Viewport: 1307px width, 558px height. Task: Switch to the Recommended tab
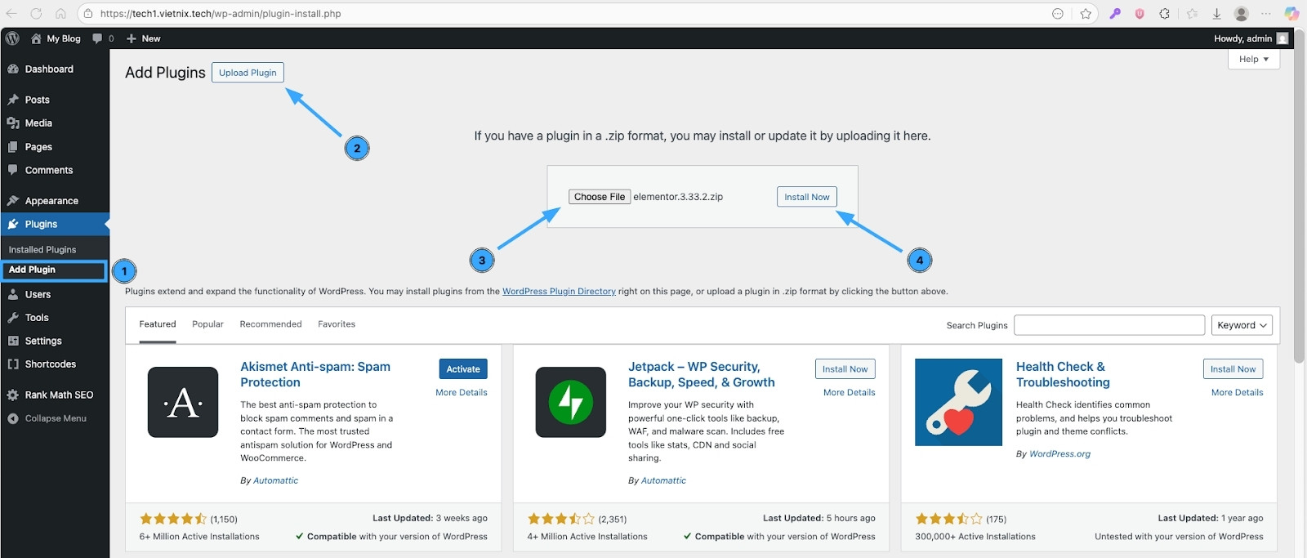[x=270, y=324]
